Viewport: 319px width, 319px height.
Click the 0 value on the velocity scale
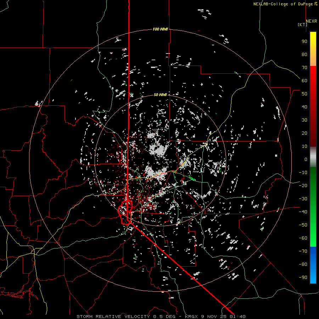click(x=306, y=159)
